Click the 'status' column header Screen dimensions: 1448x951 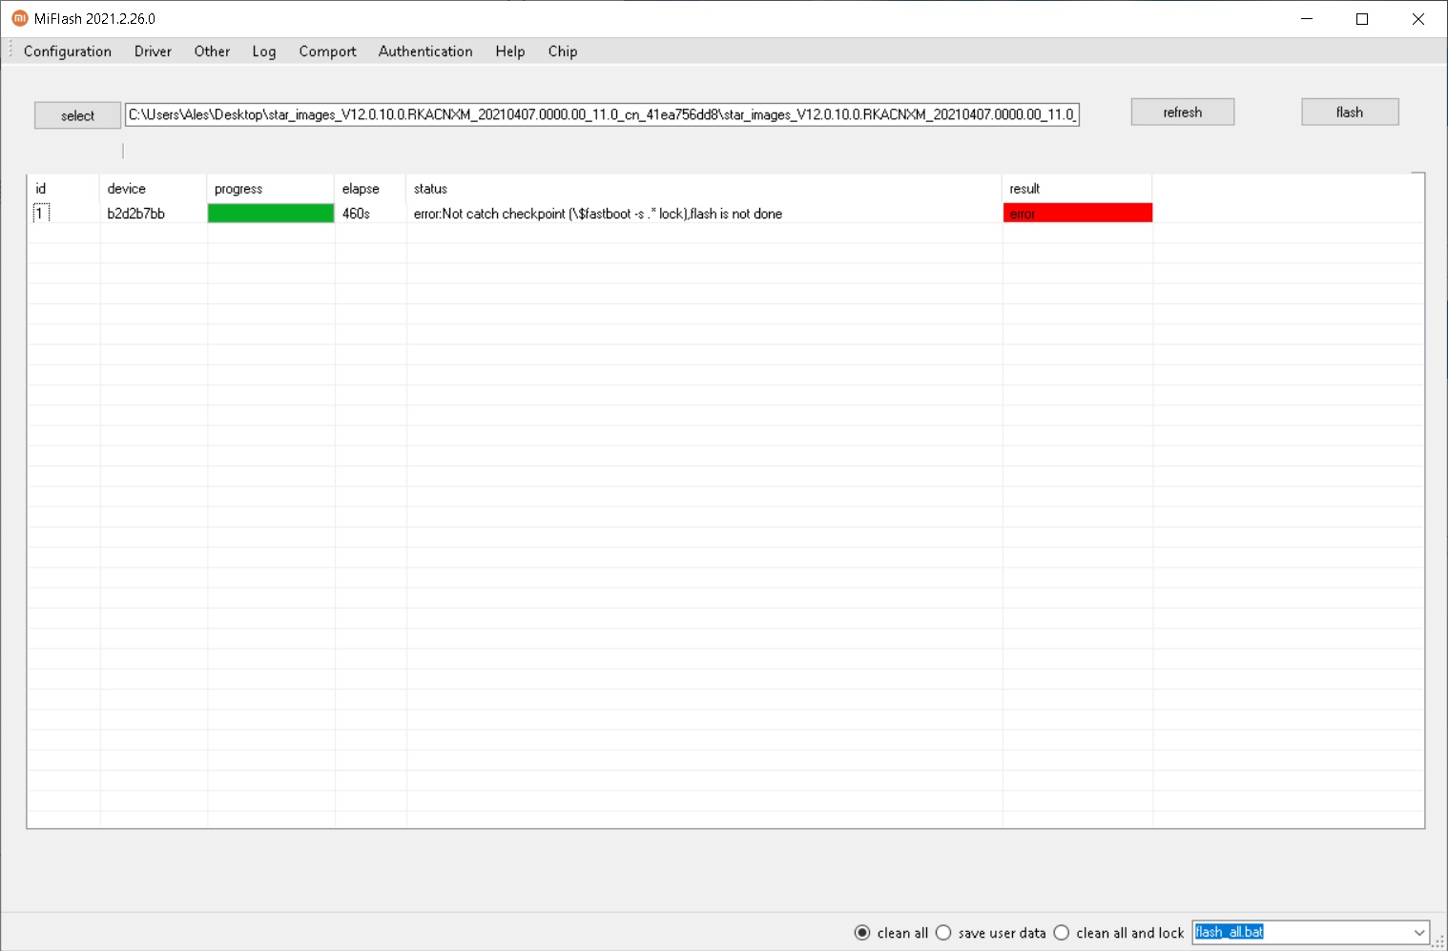704,189
